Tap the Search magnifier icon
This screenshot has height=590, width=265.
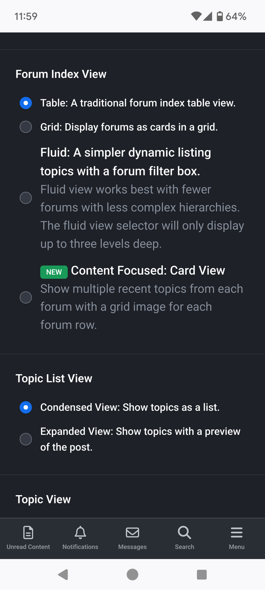pos(184,532)
